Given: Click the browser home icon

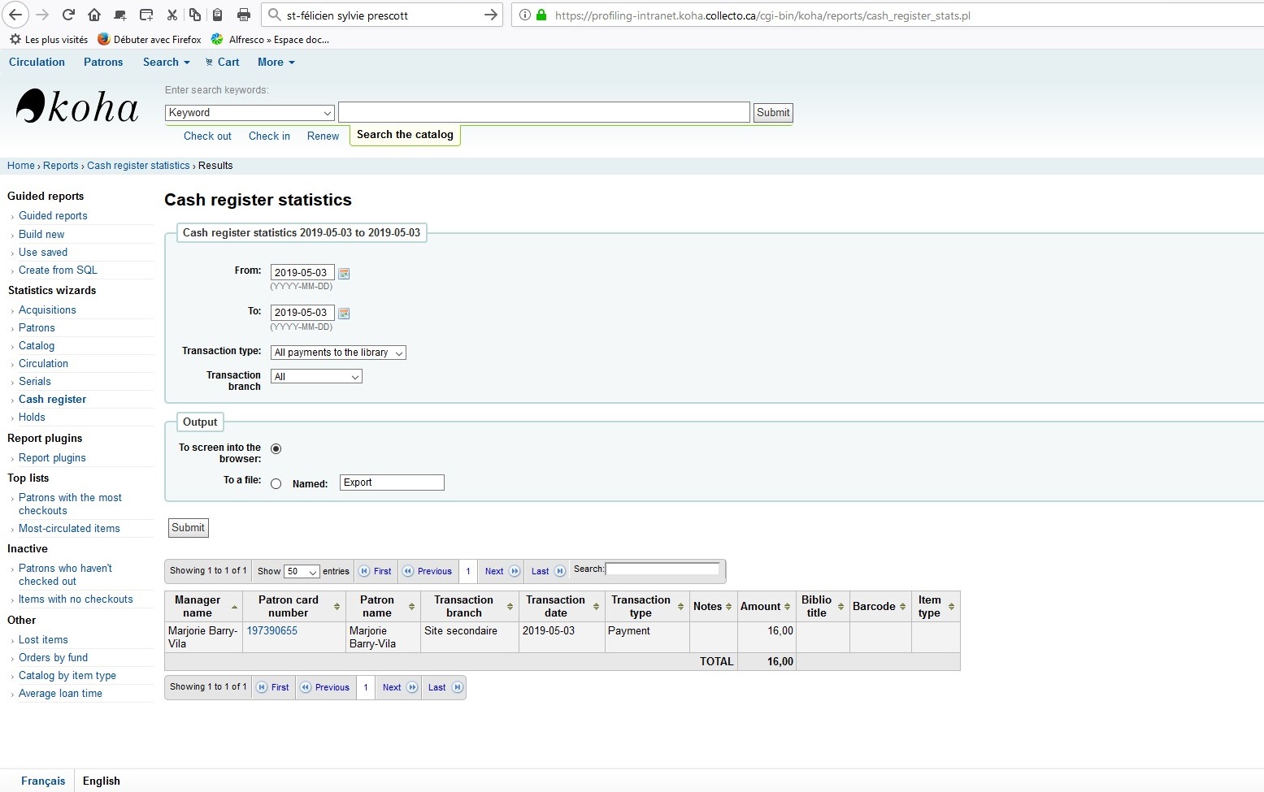Looking at the screenshot, I should 94,15.
